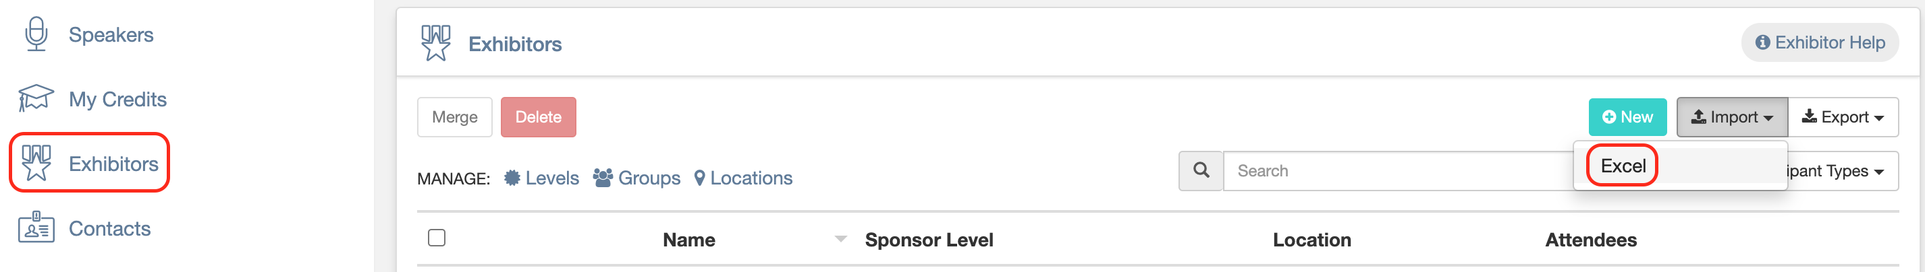Click the My Credits graduation cap icon

[36, 98]
